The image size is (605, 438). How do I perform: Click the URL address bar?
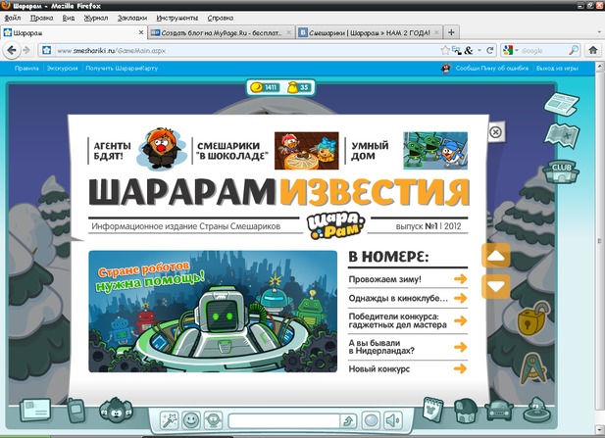(247, 51)
